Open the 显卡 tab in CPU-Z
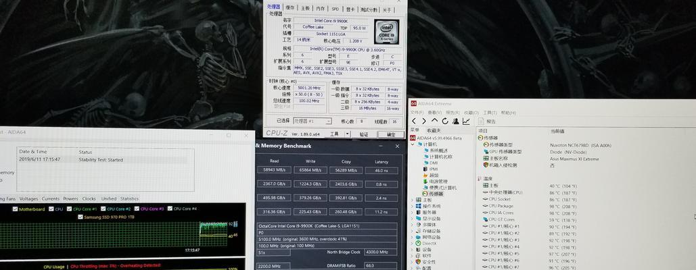Screen dimensions: 696x270 click(350, 9)
